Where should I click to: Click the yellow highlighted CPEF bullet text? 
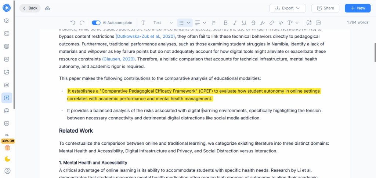pos(194,95)
